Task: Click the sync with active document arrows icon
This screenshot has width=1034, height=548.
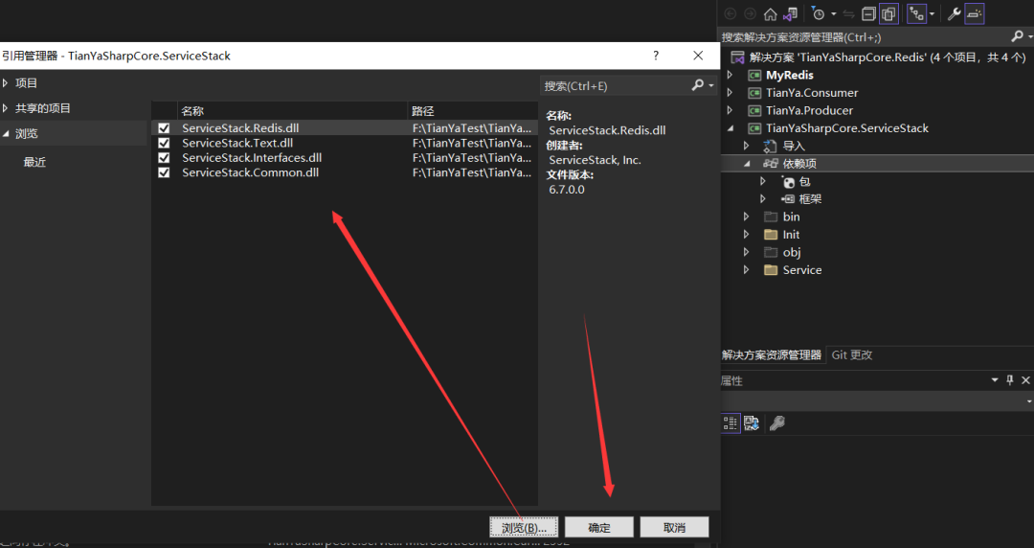Action: [x=849, y=13]
